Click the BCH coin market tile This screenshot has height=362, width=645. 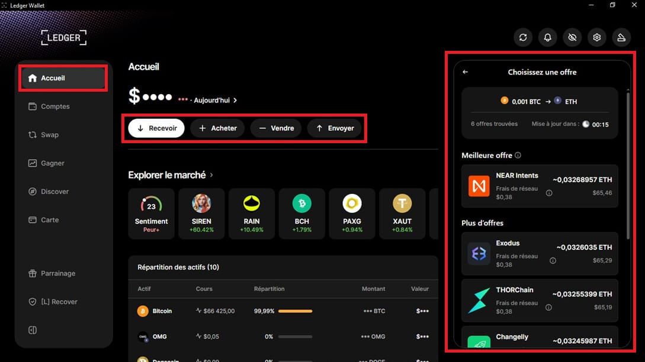click(x=302, y=214)
